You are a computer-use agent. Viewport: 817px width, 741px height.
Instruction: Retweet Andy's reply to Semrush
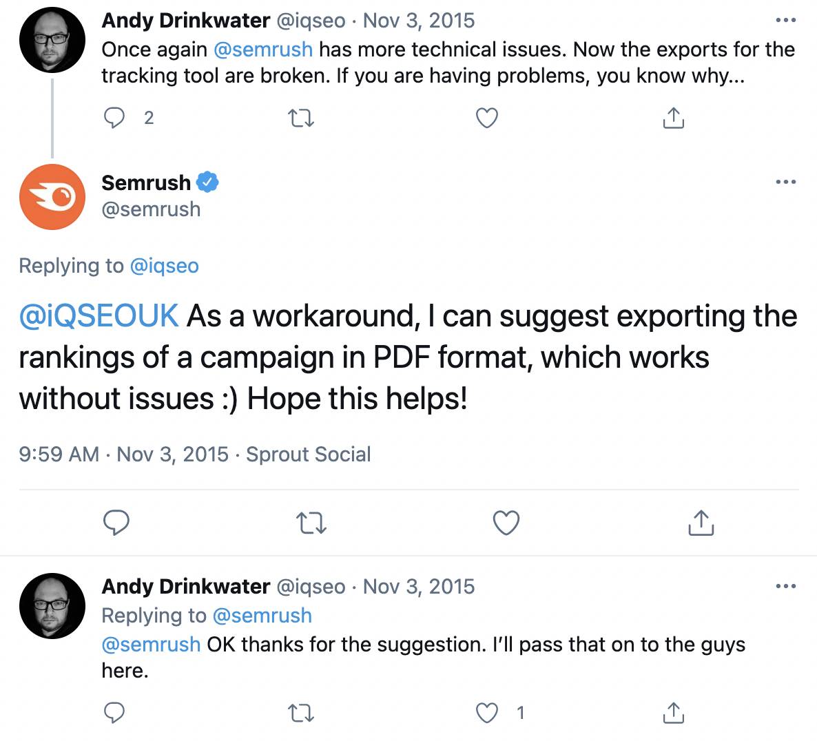click(x=301, y=713)
